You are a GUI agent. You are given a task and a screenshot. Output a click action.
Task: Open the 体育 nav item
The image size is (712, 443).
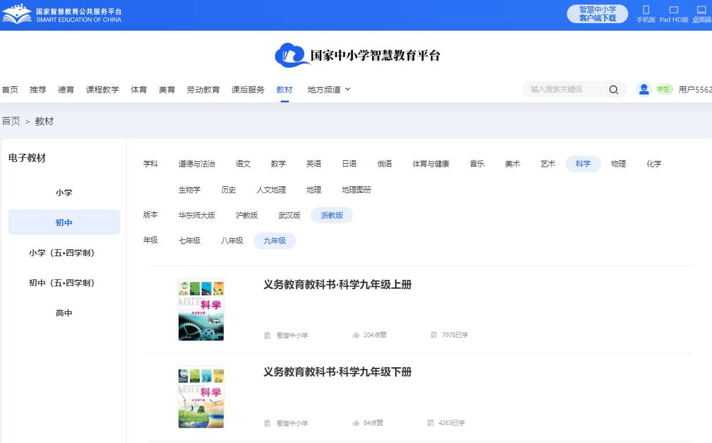[139, 90]
